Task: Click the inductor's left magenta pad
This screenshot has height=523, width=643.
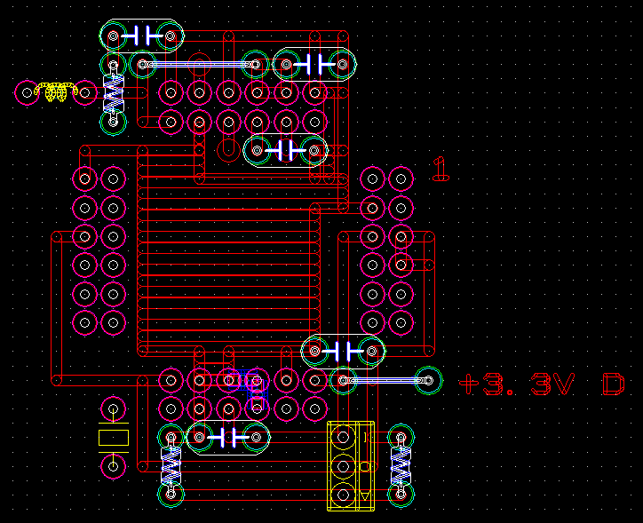Action: [27, 92]
